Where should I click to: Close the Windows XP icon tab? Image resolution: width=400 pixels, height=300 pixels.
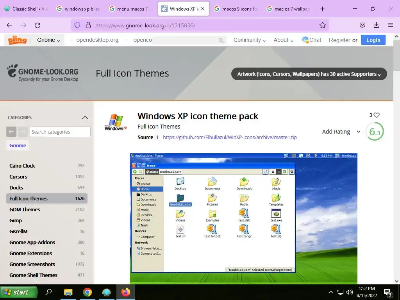pyautogui.click(x=203, y=9)
